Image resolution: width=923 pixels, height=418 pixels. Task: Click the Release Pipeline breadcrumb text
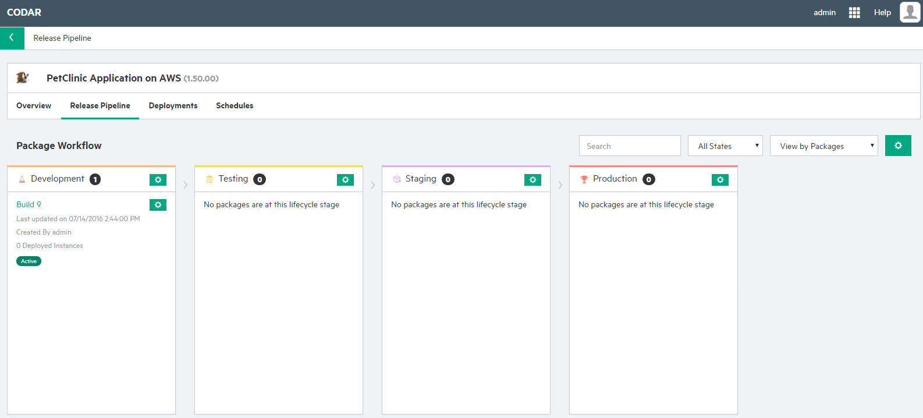pos(62,38)
